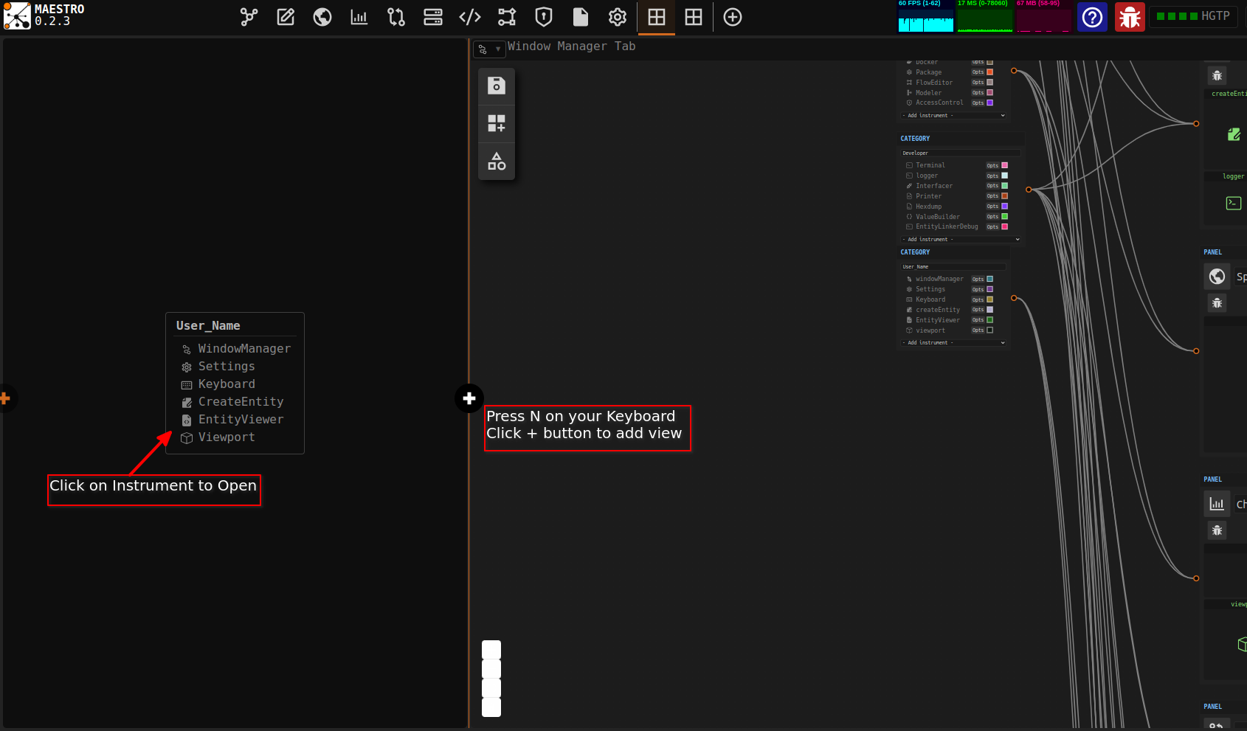Click the orange color swatch for Package
This screenshot has width=1247, height=731.
[x=989, y=72]
